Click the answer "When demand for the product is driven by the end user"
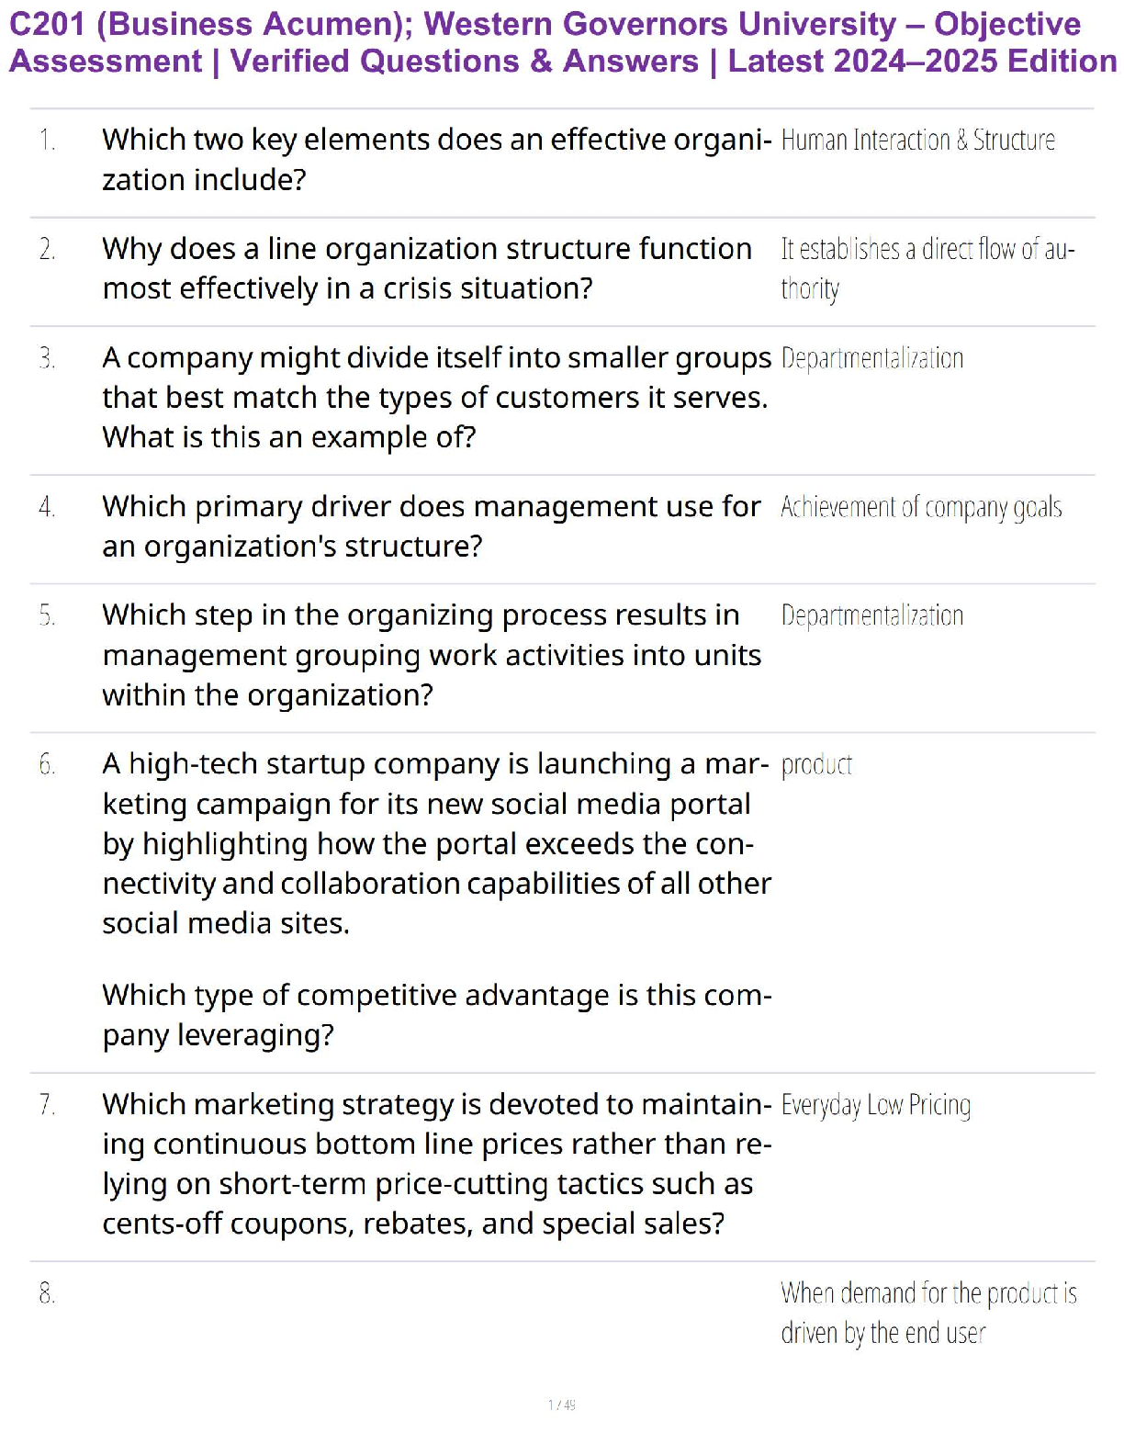 (927, 1313)
